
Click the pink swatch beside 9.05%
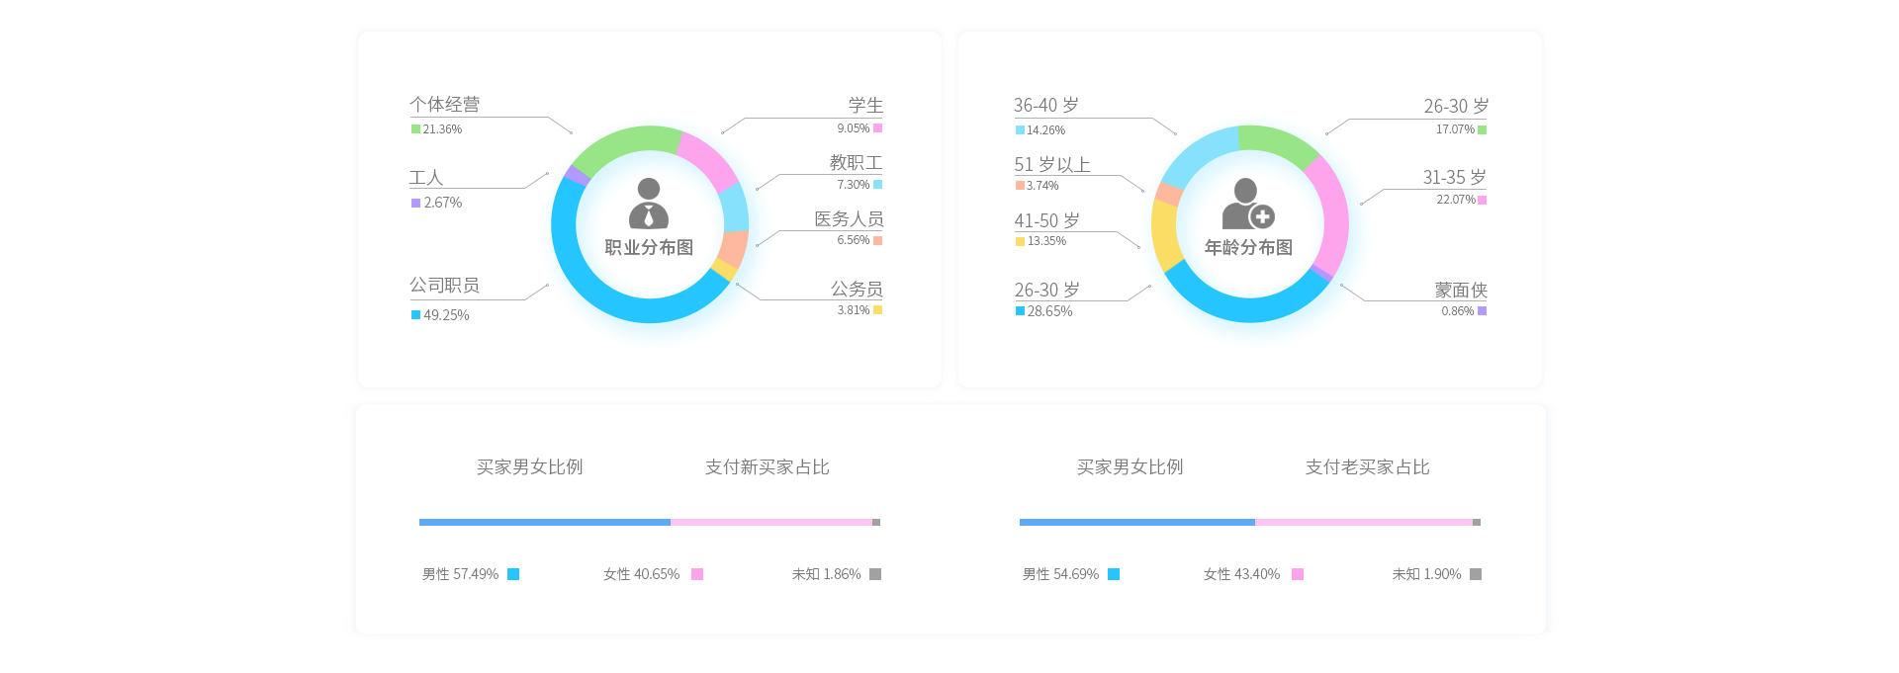click(x=877, y=128)
